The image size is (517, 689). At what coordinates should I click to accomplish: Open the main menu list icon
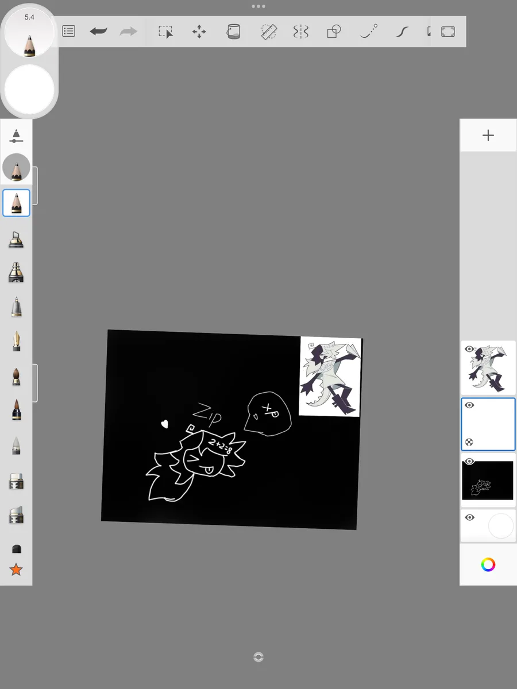coord(69,32)
